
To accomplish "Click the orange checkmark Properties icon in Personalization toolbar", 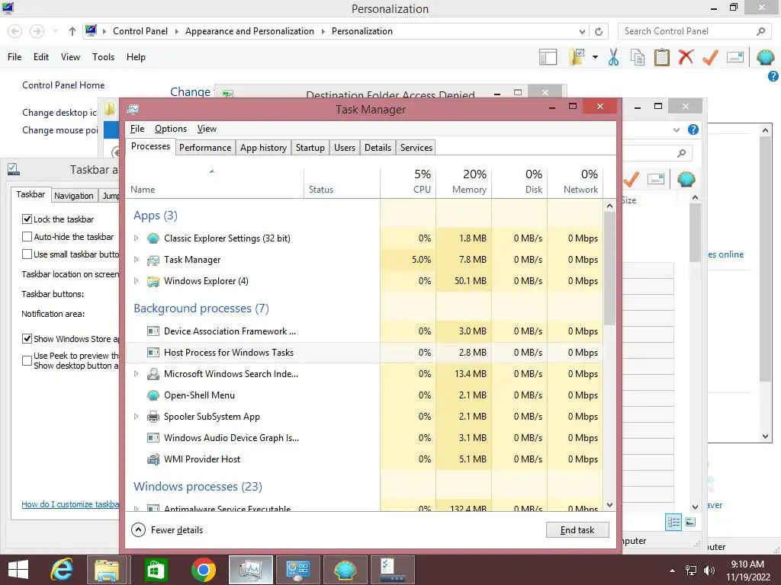I will point(710,57).
